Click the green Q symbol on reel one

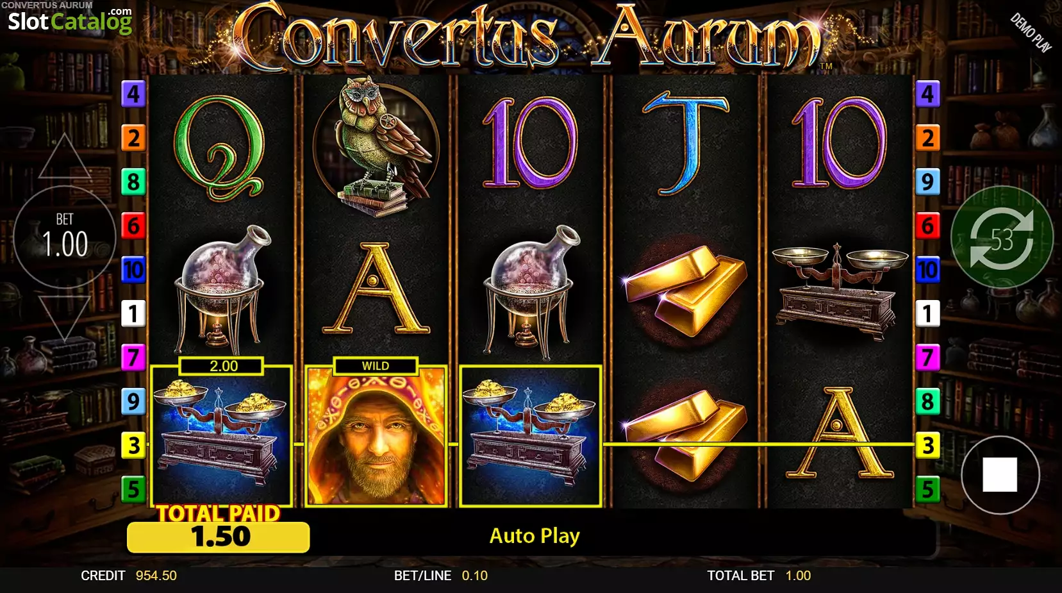tap(220, 149)
